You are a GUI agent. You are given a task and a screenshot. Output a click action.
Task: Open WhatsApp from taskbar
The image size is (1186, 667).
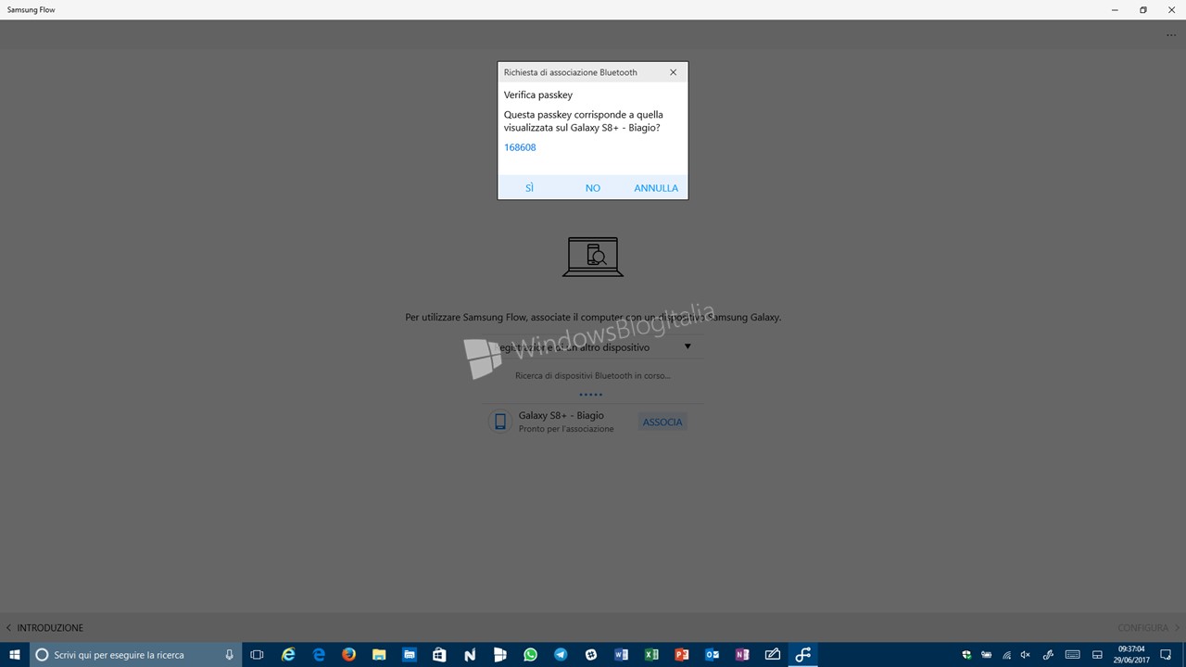pos(530,655)
